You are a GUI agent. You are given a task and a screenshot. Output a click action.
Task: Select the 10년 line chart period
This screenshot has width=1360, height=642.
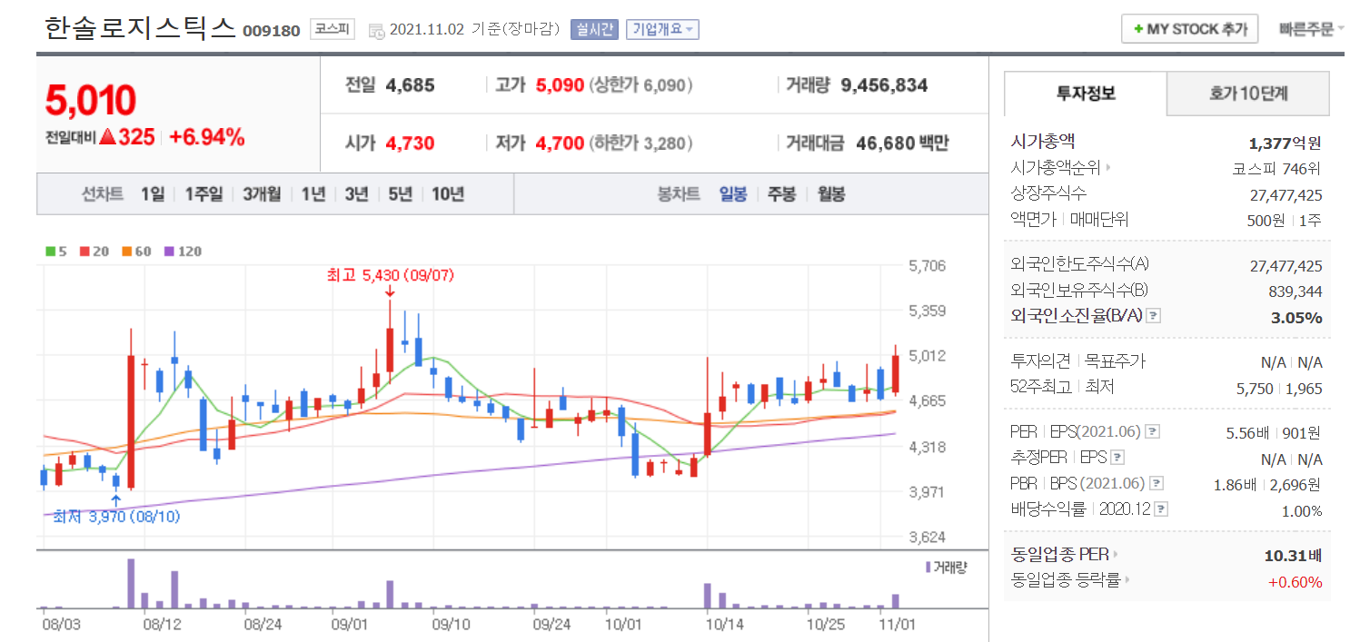448,193
